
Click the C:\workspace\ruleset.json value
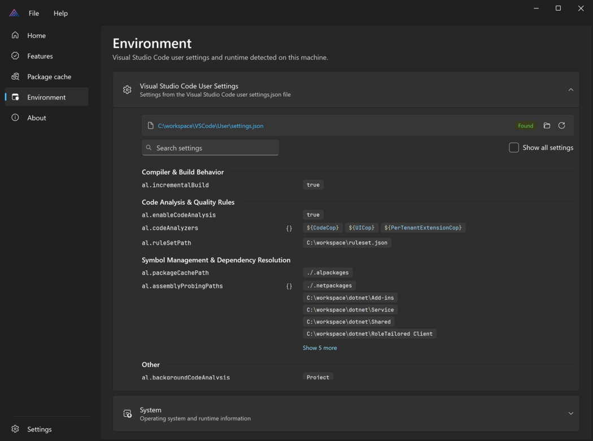[x=347, y=243]
